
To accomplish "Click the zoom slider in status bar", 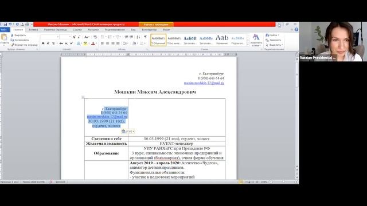I will [x=283, y=182].
